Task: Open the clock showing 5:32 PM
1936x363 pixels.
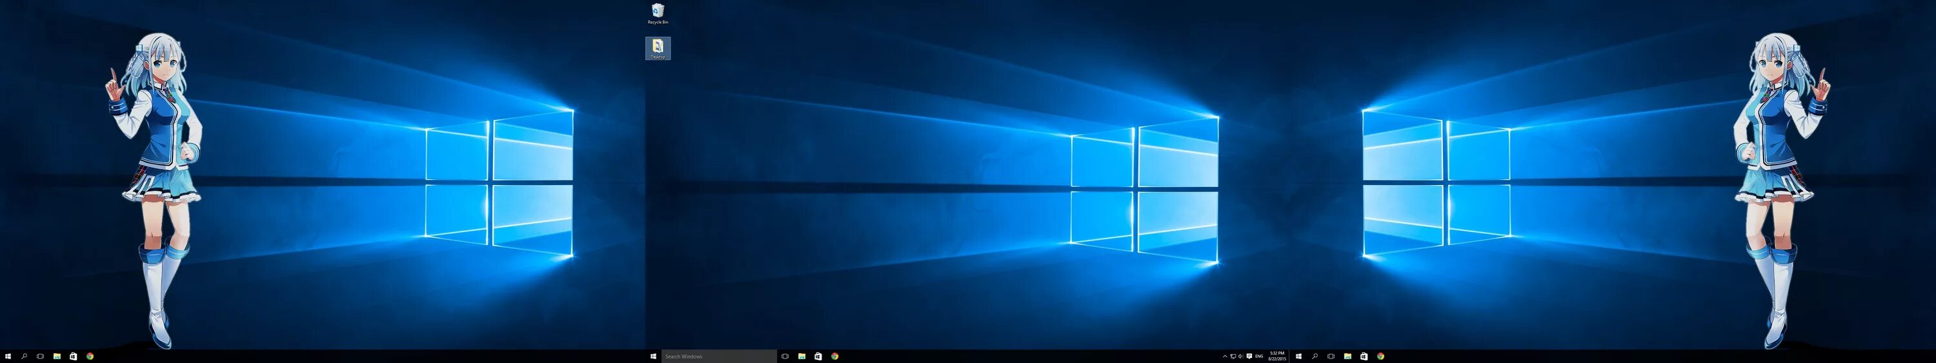Action: click(x=1278, y=357)
